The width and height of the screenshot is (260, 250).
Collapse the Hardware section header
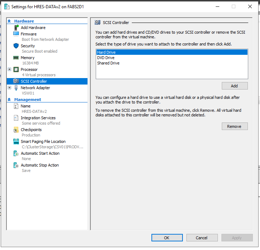(10, 21)
